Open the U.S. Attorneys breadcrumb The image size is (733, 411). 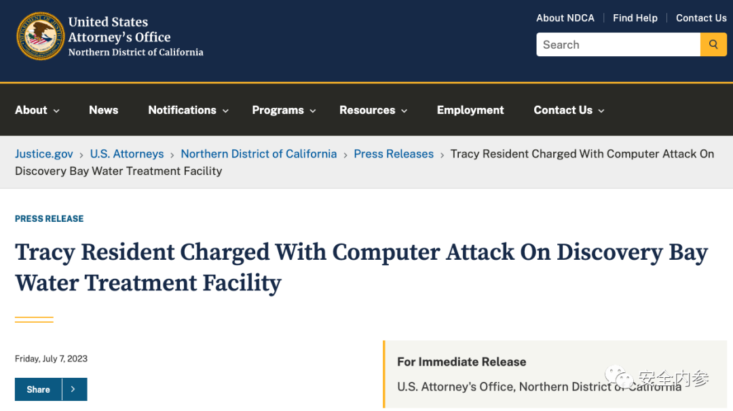tap(127, 154)
